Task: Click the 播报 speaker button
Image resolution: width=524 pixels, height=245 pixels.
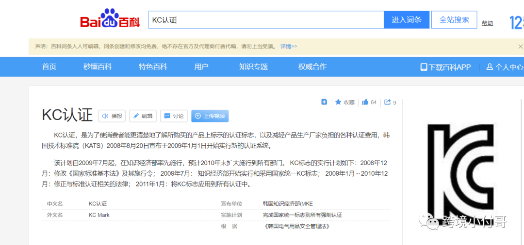Action: click(112, 116)
